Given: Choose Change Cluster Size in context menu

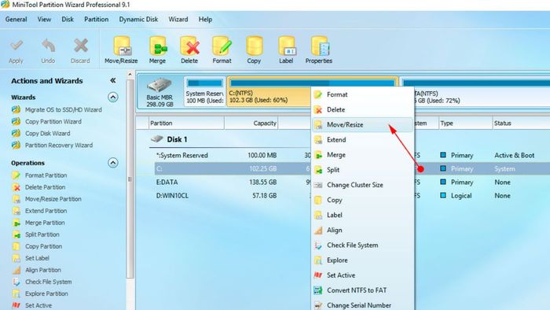Looking at the screenshot, I should click(362, 185).
